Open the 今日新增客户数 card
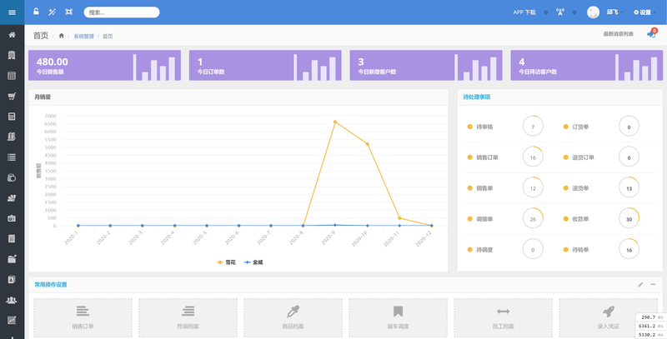667x339 pixels. click(426, 66)
